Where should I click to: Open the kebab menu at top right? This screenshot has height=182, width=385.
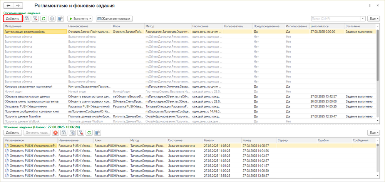point(370,6)
